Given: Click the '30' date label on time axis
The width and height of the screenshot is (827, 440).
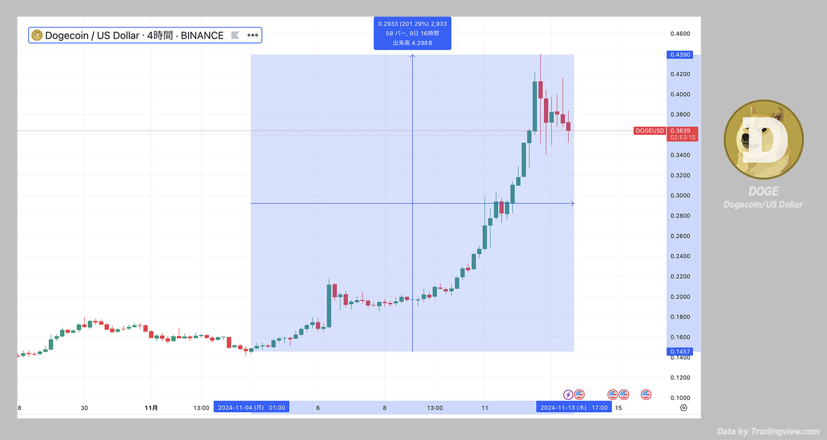Looking at the screenshot, I should (84, 408).
